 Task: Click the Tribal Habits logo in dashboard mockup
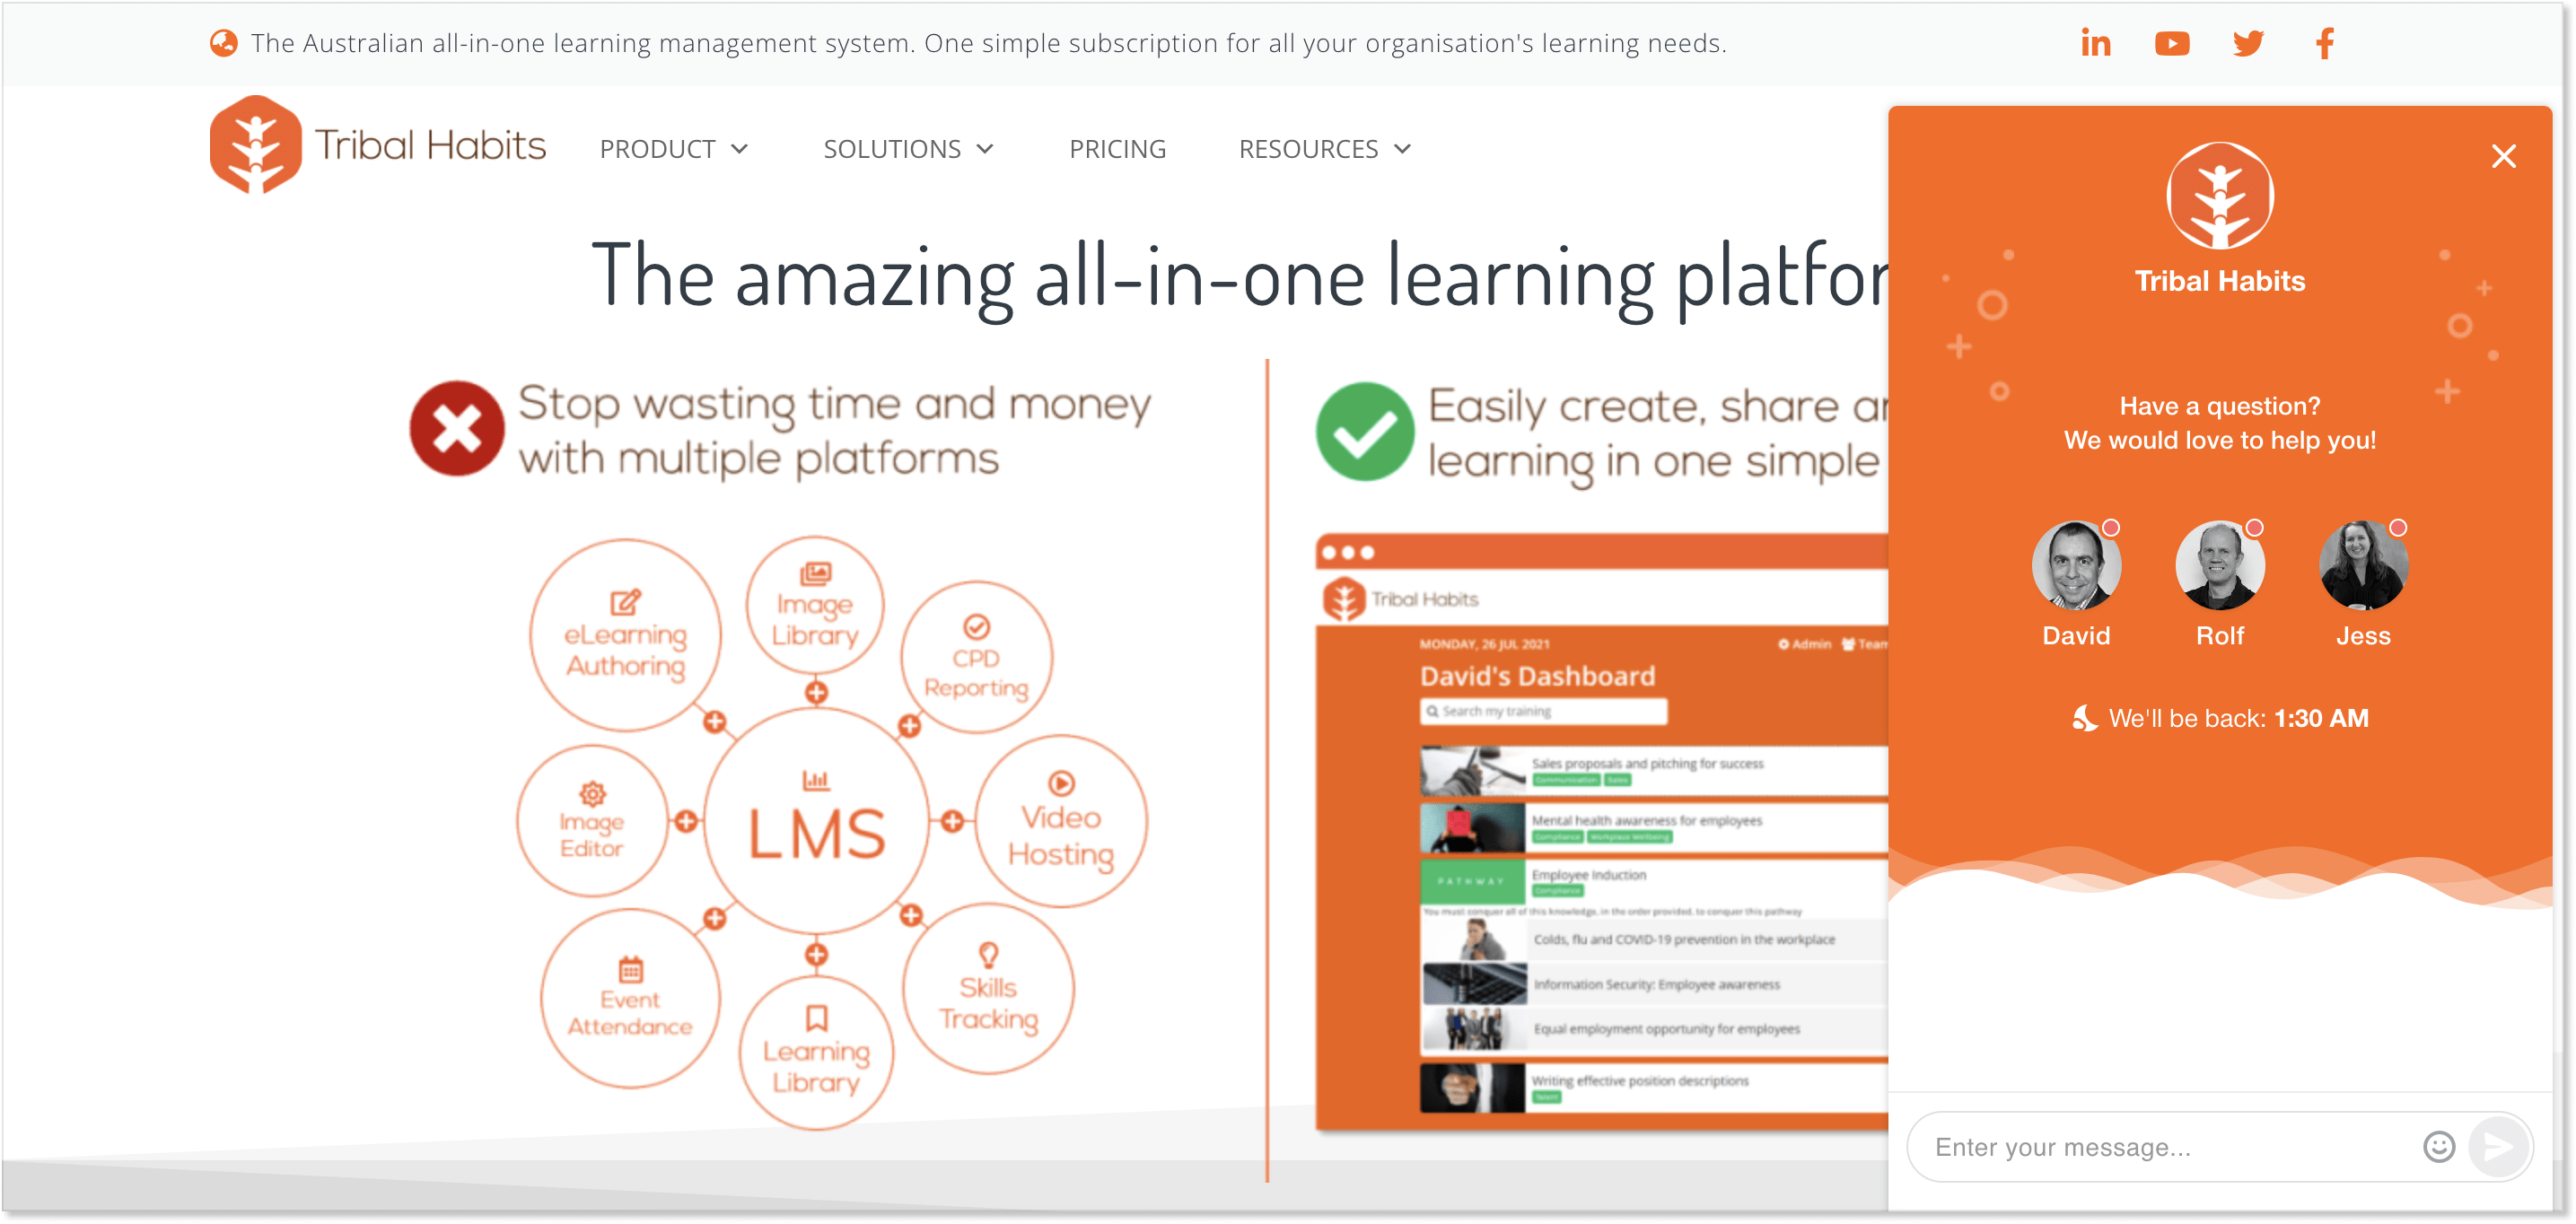tap(1399, 599)
